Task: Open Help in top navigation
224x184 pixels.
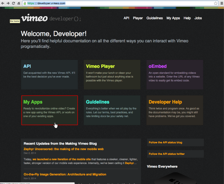Action: click(x=187, y=18)
